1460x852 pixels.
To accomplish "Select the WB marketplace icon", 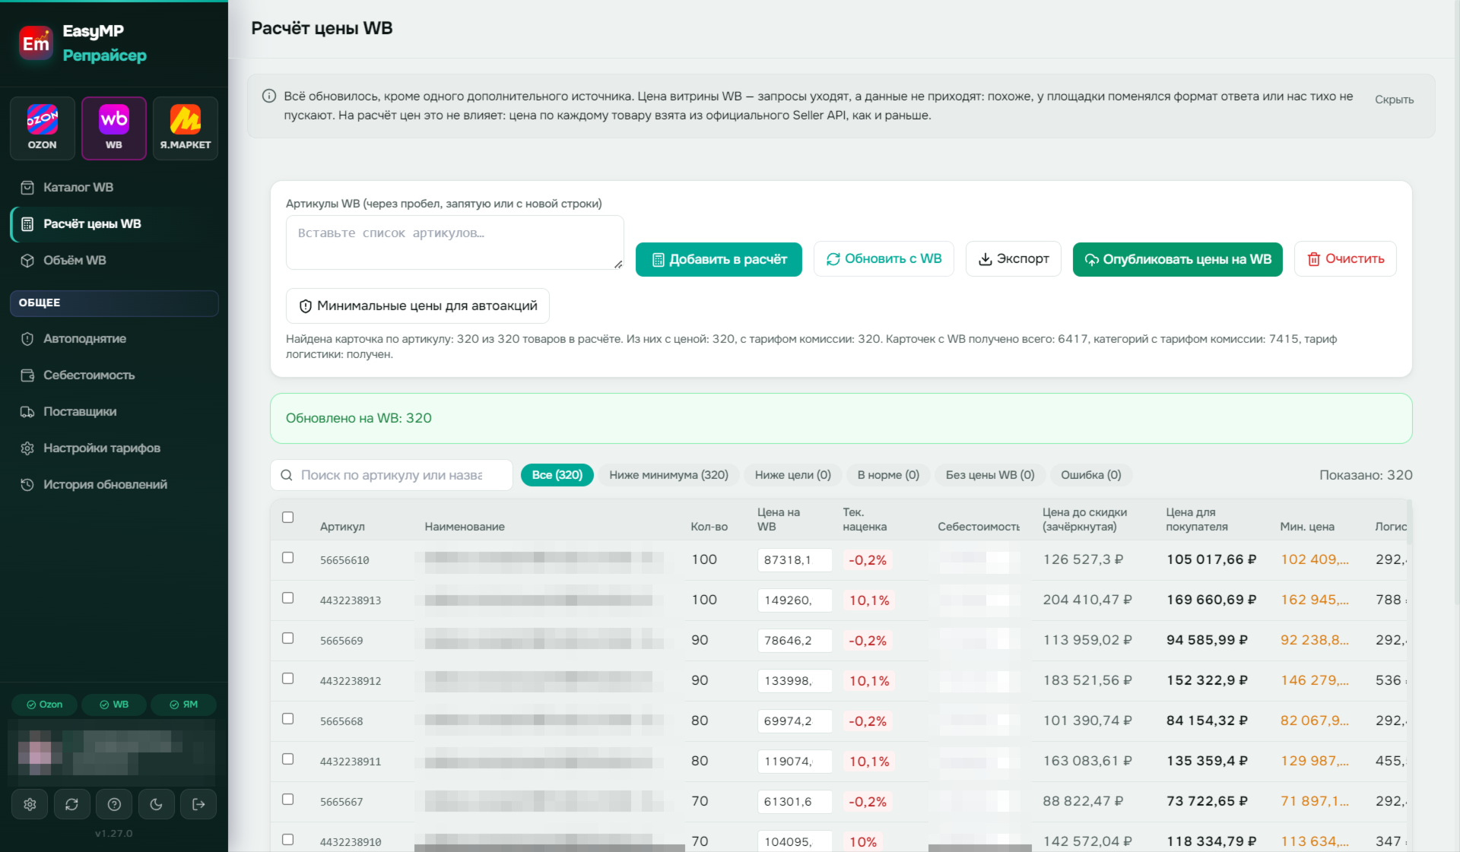I will (x=114, y=128).
